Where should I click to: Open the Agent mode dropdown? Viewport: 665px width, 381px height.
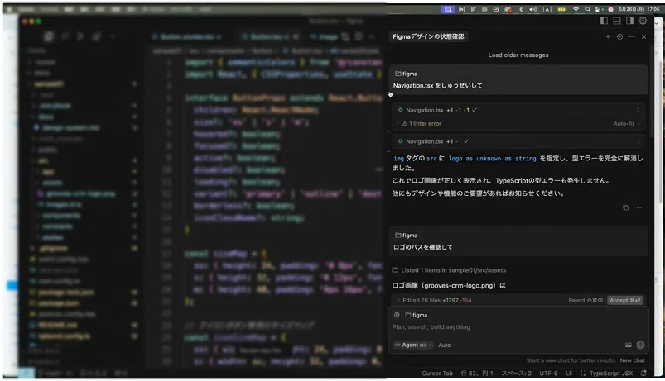[x=413, y=345]
